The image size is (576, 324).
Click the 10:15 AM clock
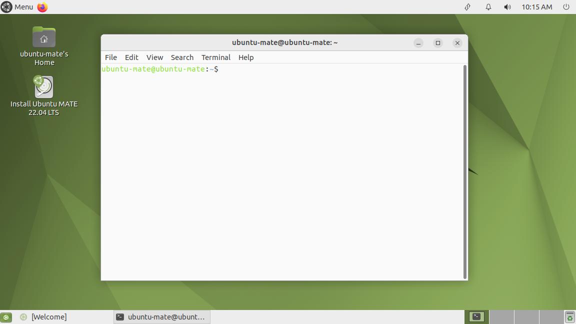[536, 7]
